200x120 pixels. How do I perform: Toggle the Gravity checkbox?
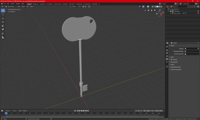coord(171,60)
